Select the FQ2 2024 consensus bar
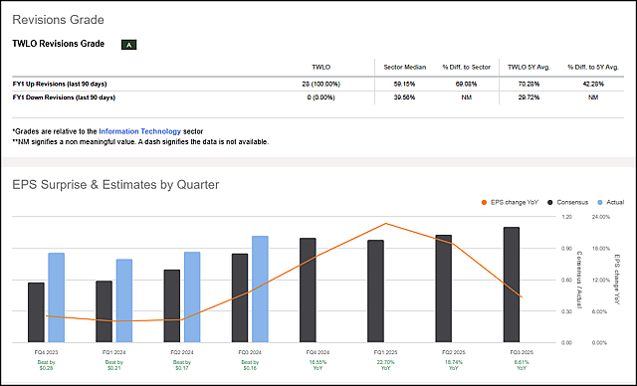The height and width of the screenshot is (386, 637). click(172, 306)
